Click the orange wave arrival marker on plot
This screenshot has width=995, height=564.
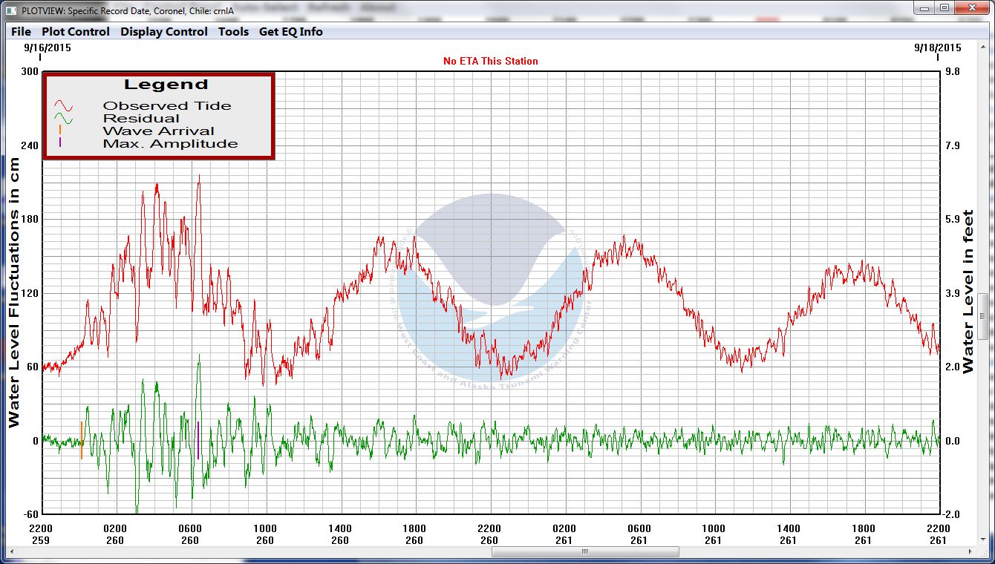coord(82,440)
